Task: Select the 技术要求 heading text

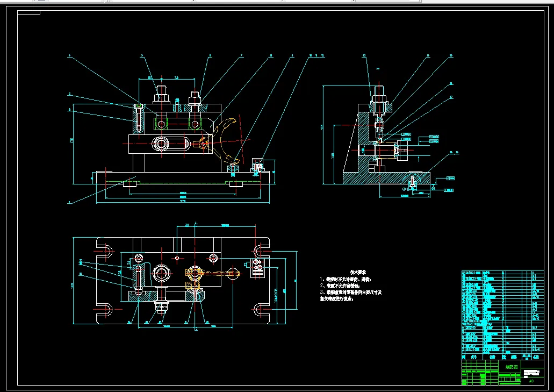Action: [358, 272]
